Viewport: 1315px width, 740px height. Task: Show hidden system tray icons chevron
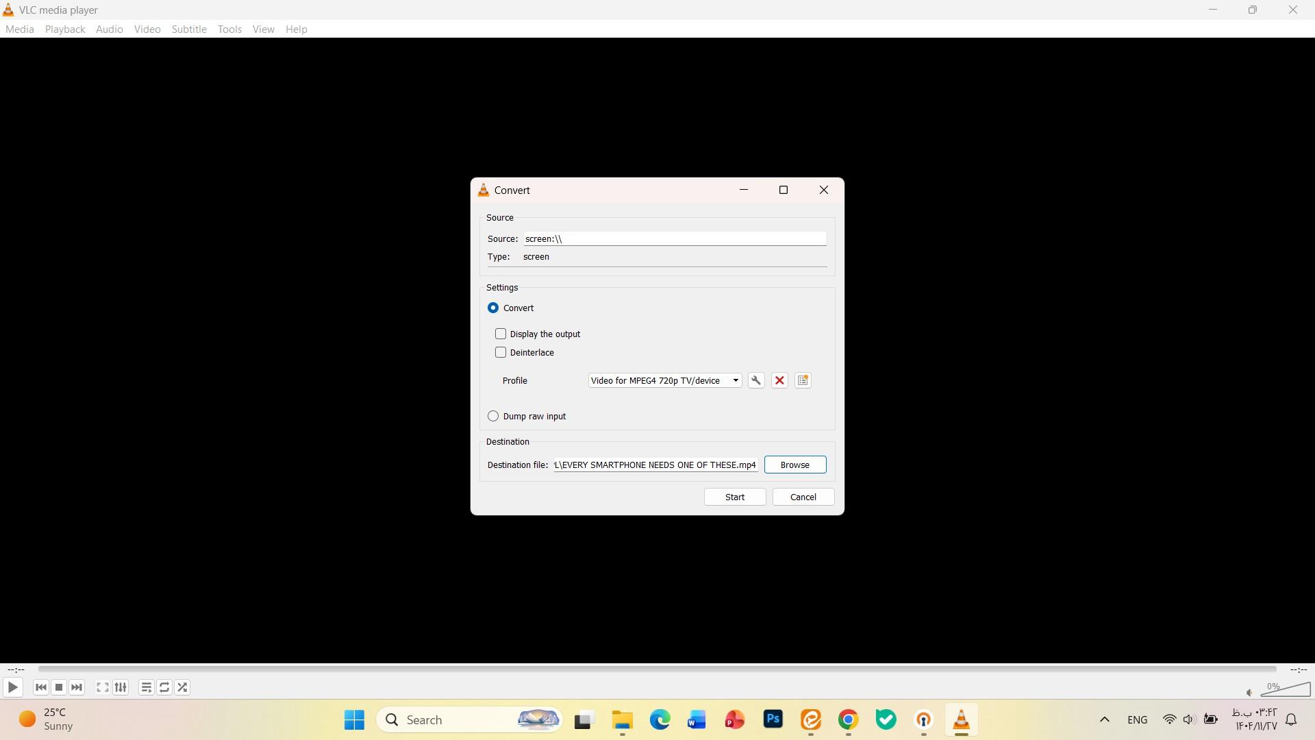(1104, 719)
